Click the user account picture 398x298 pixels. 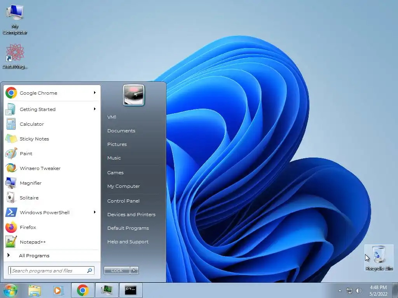(134, 95)
